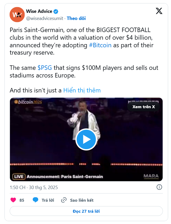Like the tweet with the heart icon

click(x=13, y=200)
